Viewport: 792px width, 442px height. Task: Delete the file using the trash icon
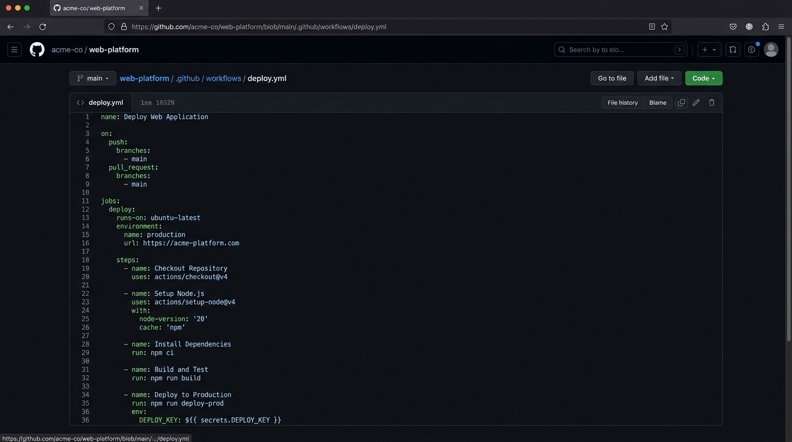(711, 102)
